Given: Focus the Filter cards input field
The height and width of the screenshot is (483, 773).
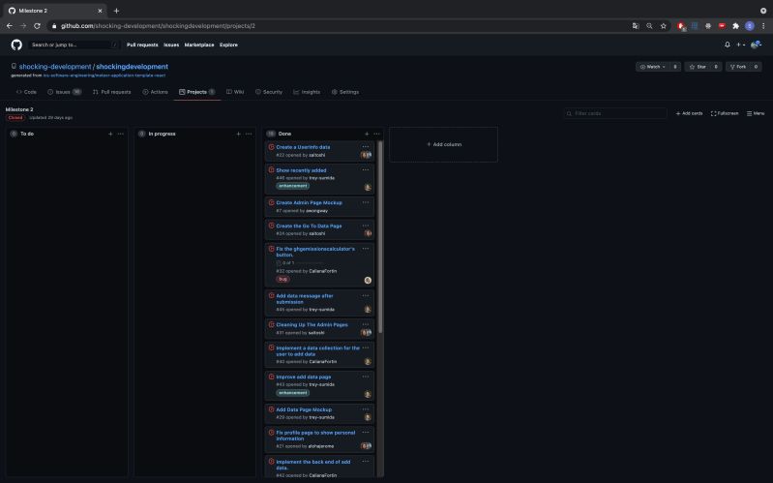Looking at the screenshot, I should [x=615, y=113].
